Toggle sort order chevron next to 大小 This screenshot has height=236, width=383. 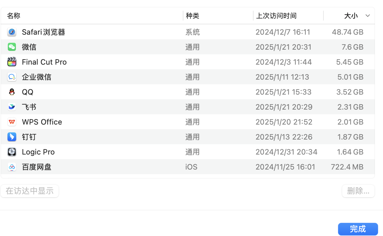pyautogui.click(x=368, y=16)
